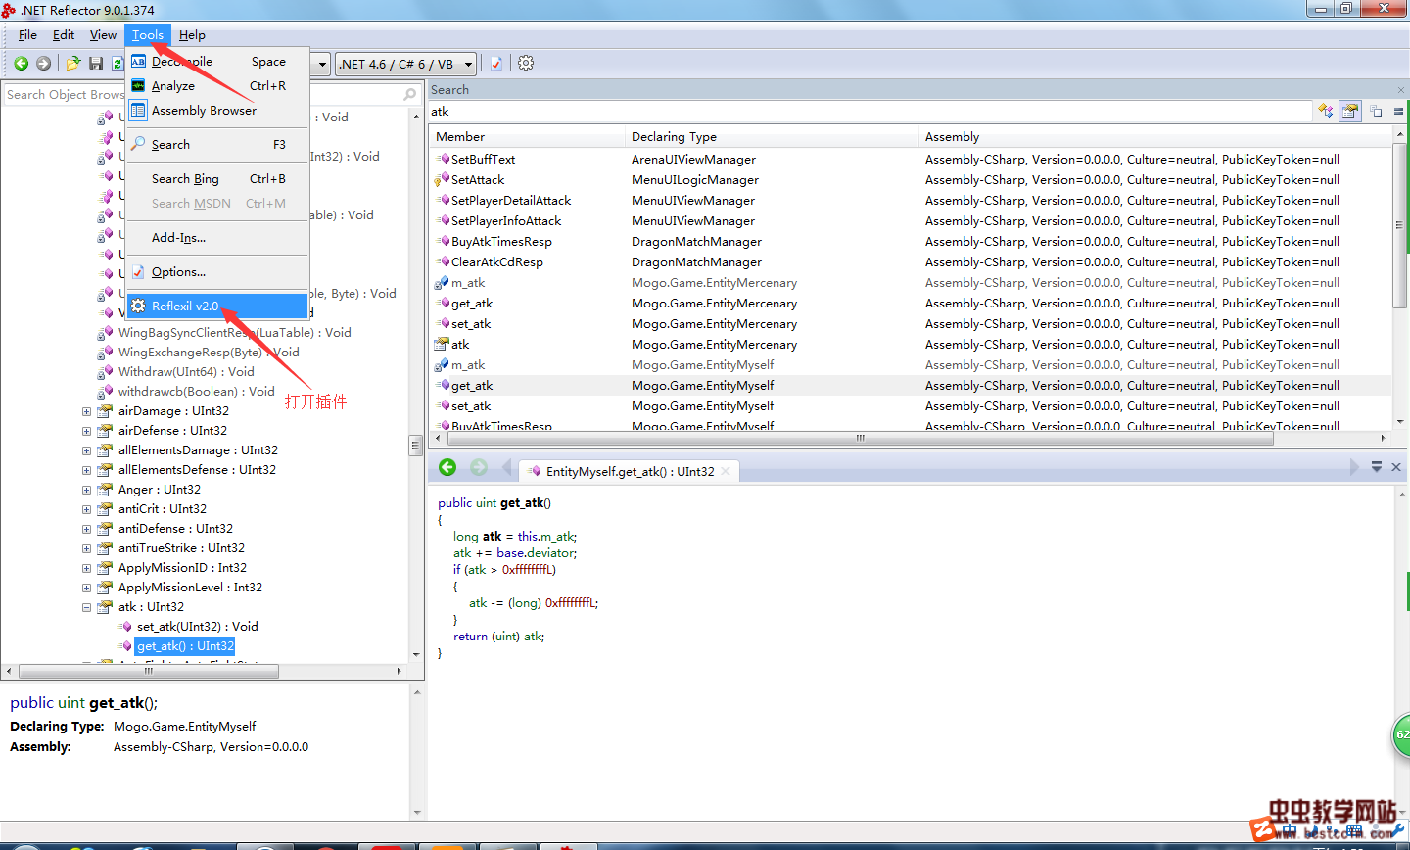
Task: Select ClearAtkCdResp search result
Action: click(911, 262)
